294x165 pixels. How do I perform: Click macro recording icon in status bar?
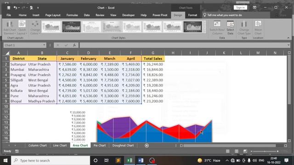click(17, 151)
